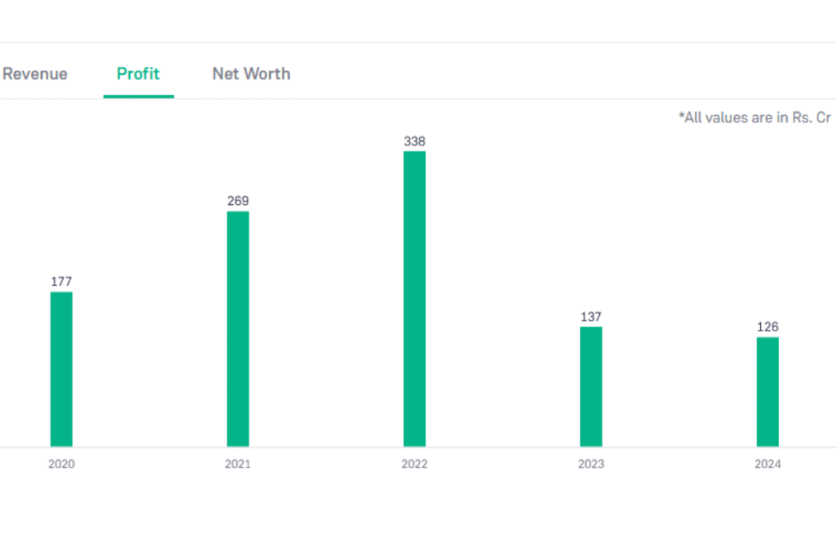Image resolution: width=837 pixels, height=558 pixels.
Task: Click the 2021 year label
Action: (x=238, y=463)
